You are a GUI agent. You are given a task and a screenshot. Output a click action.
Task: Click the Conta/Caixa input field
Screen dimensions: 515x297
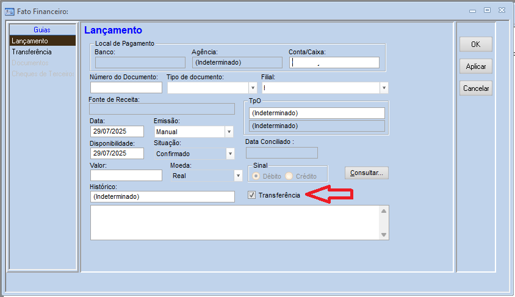point(334,62)
